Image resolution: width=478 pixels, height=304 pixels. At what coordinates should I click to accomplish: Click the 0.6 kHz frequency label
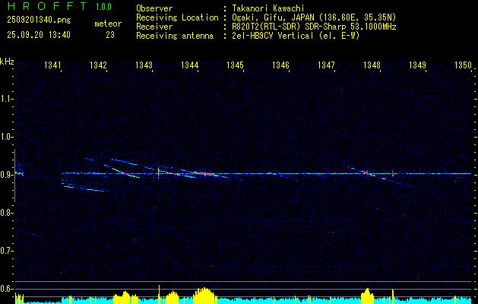coord(6,289)
